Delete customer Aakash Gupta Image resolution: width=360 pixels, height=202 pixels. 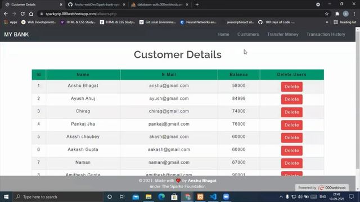(x=291, y=150)
